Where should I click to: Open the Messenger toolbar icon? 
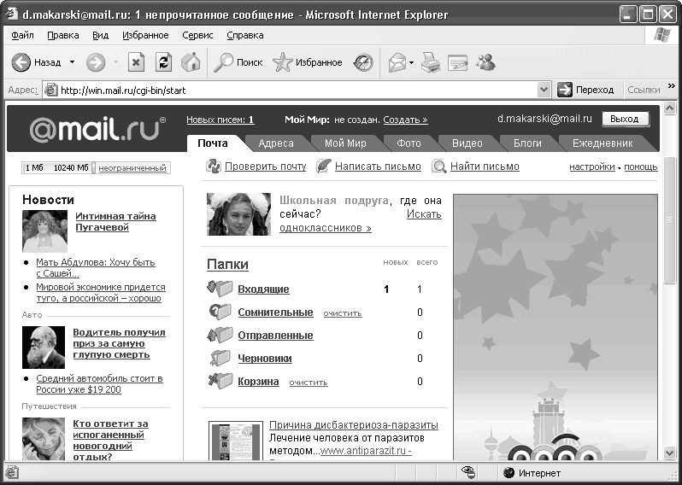[x=485, y=62]
